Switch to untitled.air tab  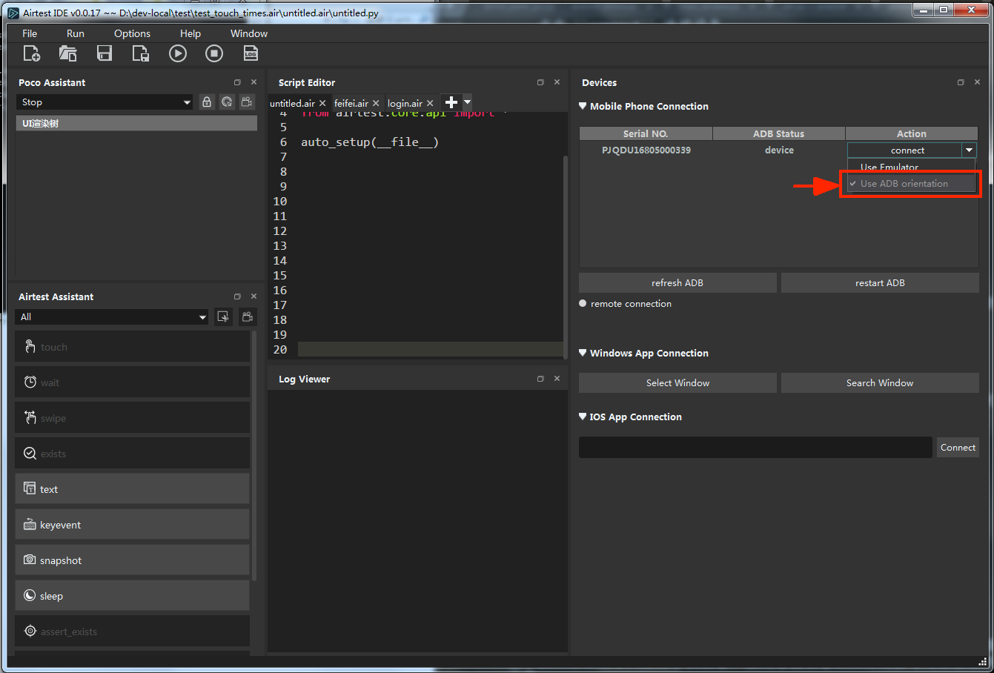click(292, 103)
